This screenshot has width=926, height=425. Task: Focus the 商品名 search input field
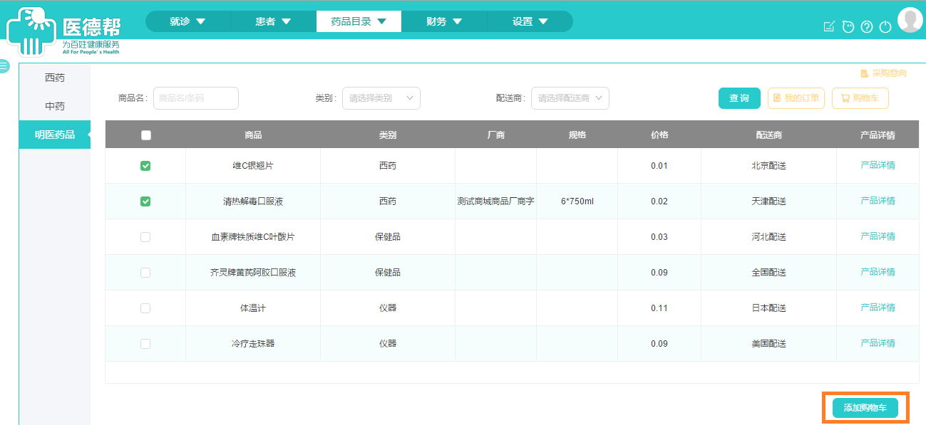tap(196, 98)
